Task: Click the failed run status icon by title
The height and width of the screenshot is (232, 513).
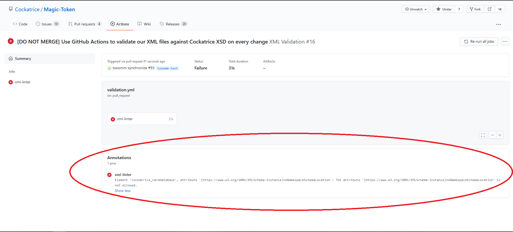Action: (x=11, y=41)
